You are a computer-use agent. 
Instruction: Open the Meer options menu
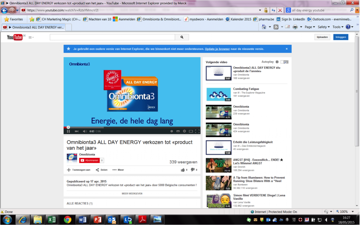pyautogui.click(x=118, y=170)
